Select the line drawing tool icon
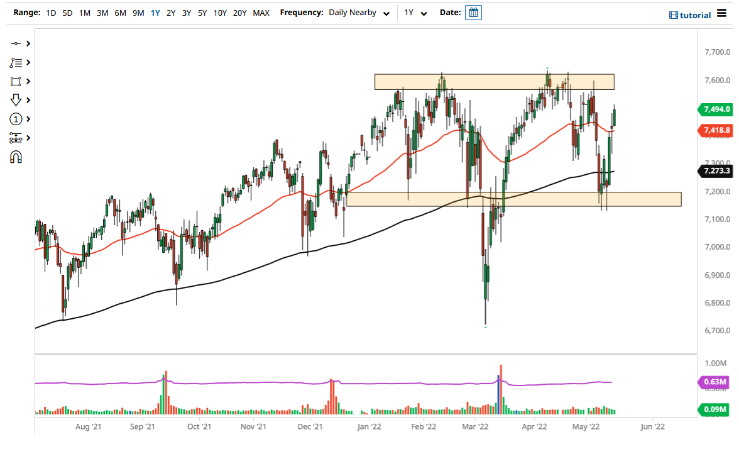Image resolution: width=739 pixels, height=449 pixels. click(16, 43)
